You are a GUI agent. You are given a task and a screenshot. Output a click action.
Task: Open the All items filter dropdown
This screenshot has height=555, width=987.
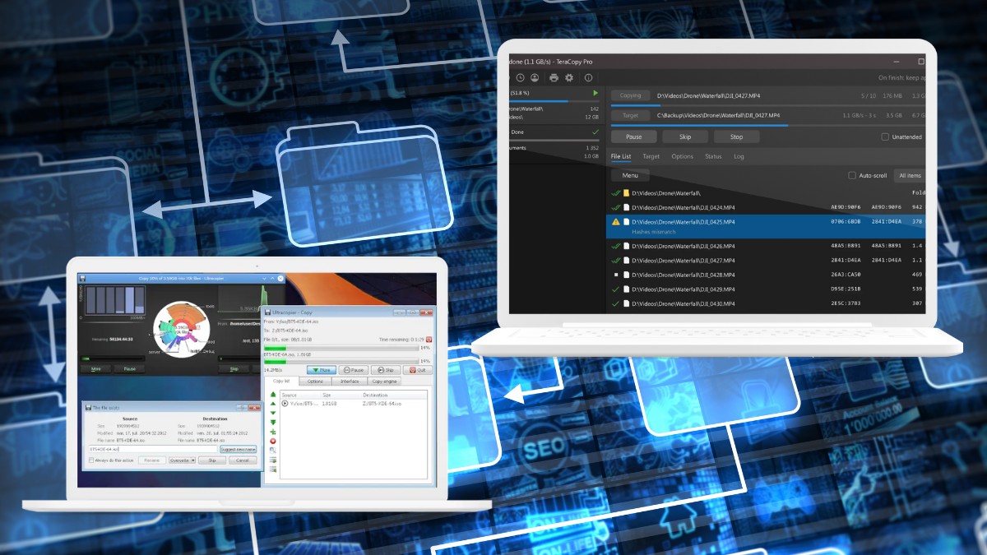(x=910, y=175)
